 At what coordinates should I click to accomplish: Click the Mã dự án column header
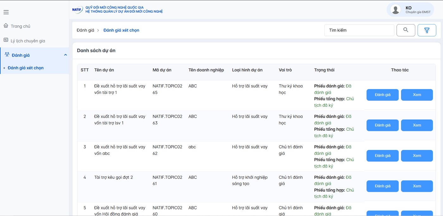162,70
